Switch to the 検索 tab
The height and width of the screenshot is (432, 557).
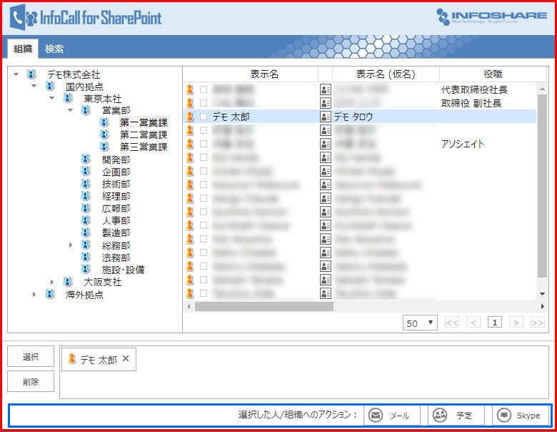click(x=54, y=49)
